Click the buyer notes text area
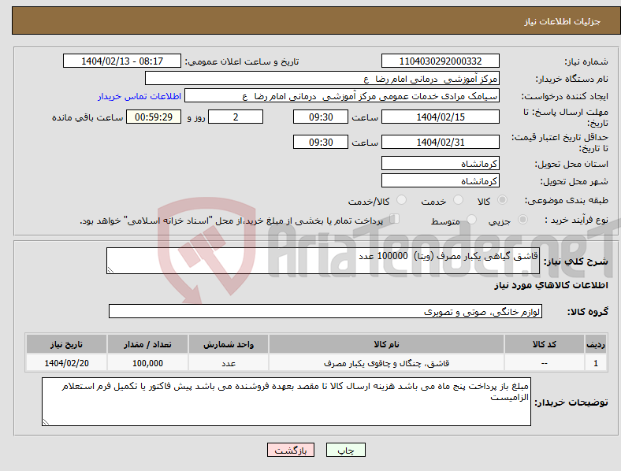Image resolution: width=621 pixels, height=471 pixels. [x=286, y=402]
